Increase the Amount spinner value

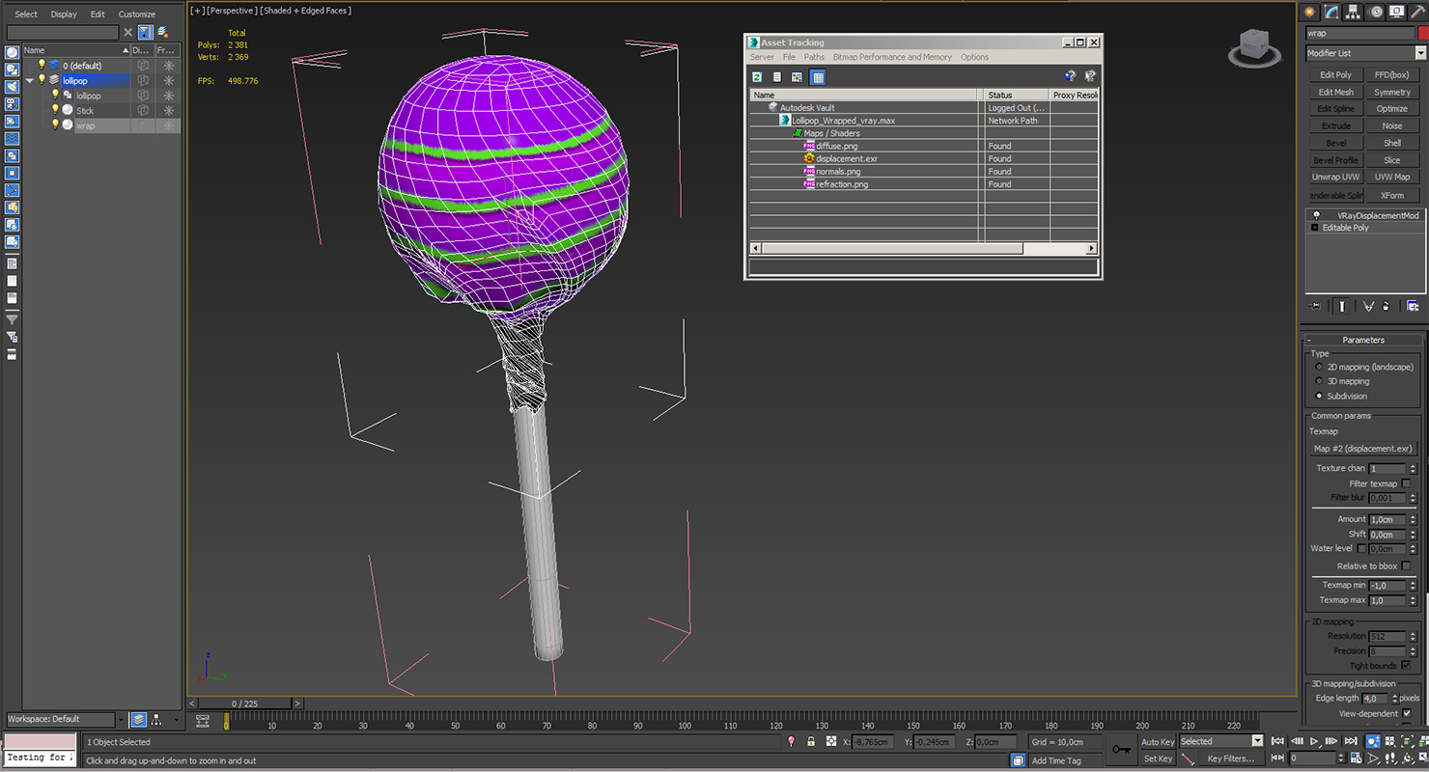pos(1413,516)
